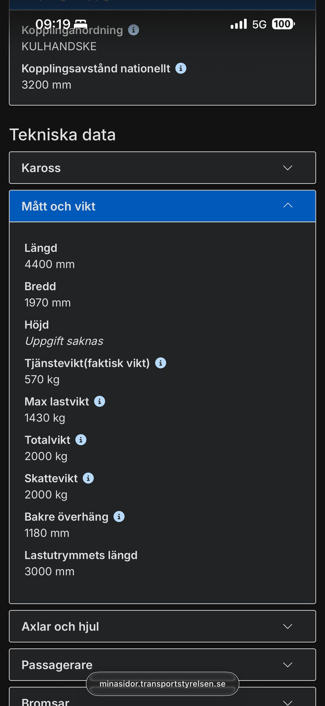Click the Max lastvikt info icon
325x706 pixels.
99,401
